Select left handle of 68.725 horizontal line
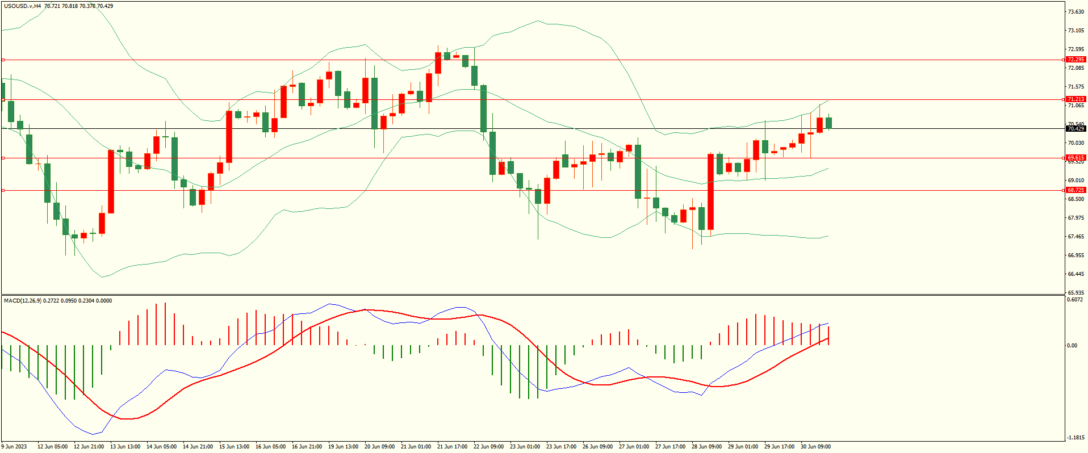Screen dimensions: 1088x453 pos(3,190)
